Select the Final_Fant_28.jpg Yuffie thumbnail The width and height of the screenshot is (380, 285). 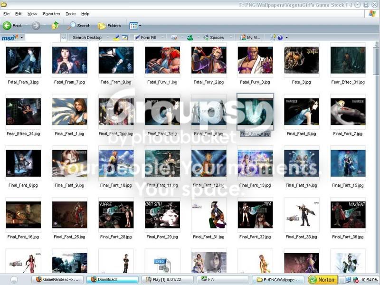pyautogui.click(x=116, y=215)
